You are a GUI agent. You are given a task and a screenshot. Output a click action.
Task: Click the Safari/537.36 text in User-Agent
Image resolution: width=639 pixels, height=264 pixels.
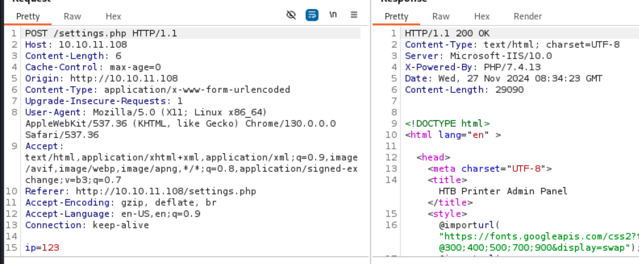[62, 135]
